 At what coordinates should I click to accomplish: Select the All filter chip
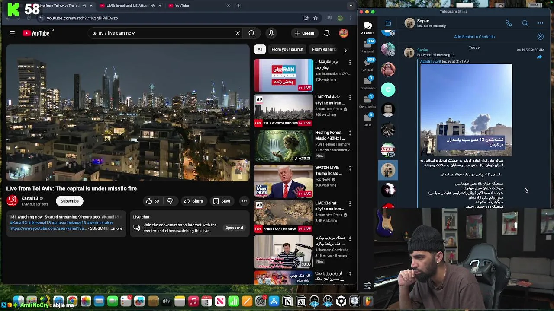260,49
